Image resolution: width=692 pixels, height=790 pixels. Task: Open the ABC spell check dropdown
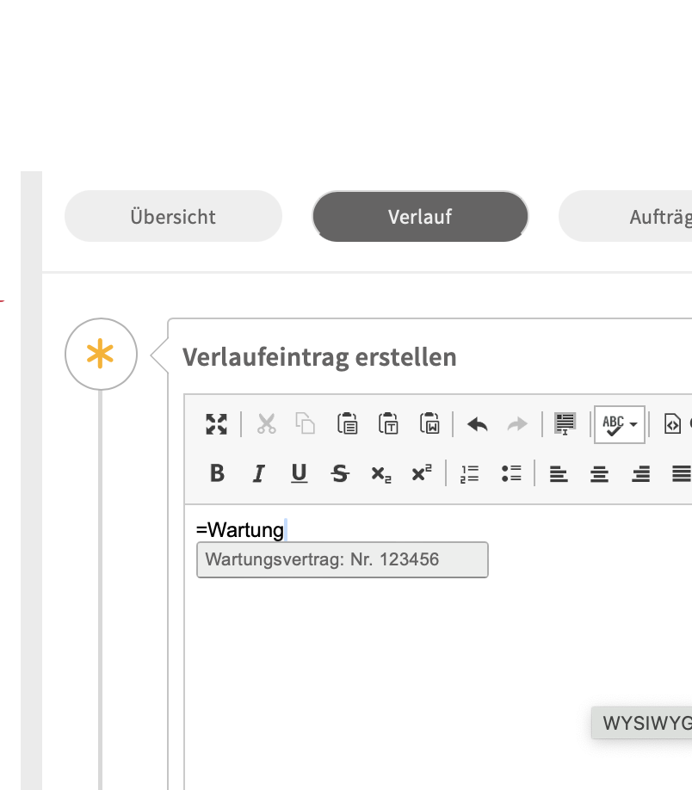[x=620, y=423]
